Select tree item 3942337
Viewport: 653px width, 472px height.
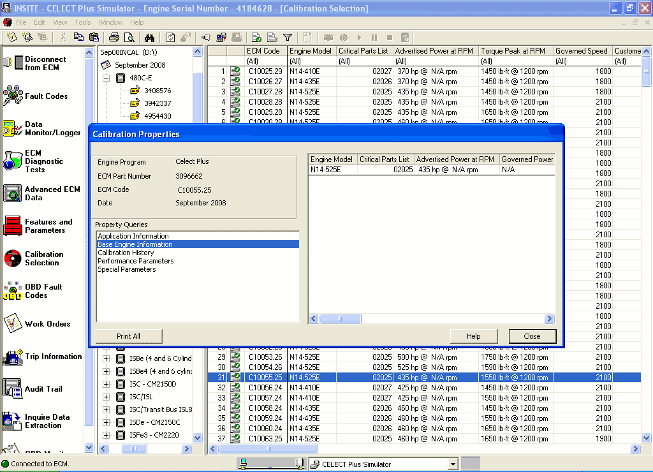point(158,103)
